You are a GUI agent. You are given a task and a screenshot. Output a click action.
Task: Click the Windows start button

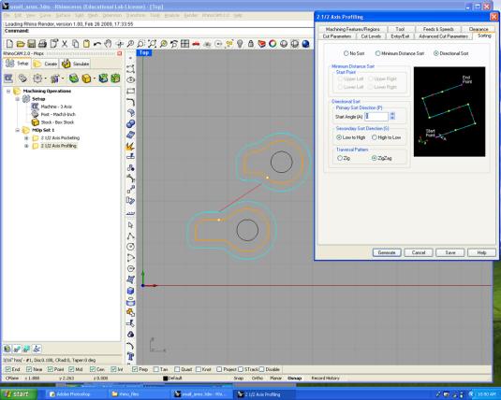pyautogui.click(x=19, y=394)
